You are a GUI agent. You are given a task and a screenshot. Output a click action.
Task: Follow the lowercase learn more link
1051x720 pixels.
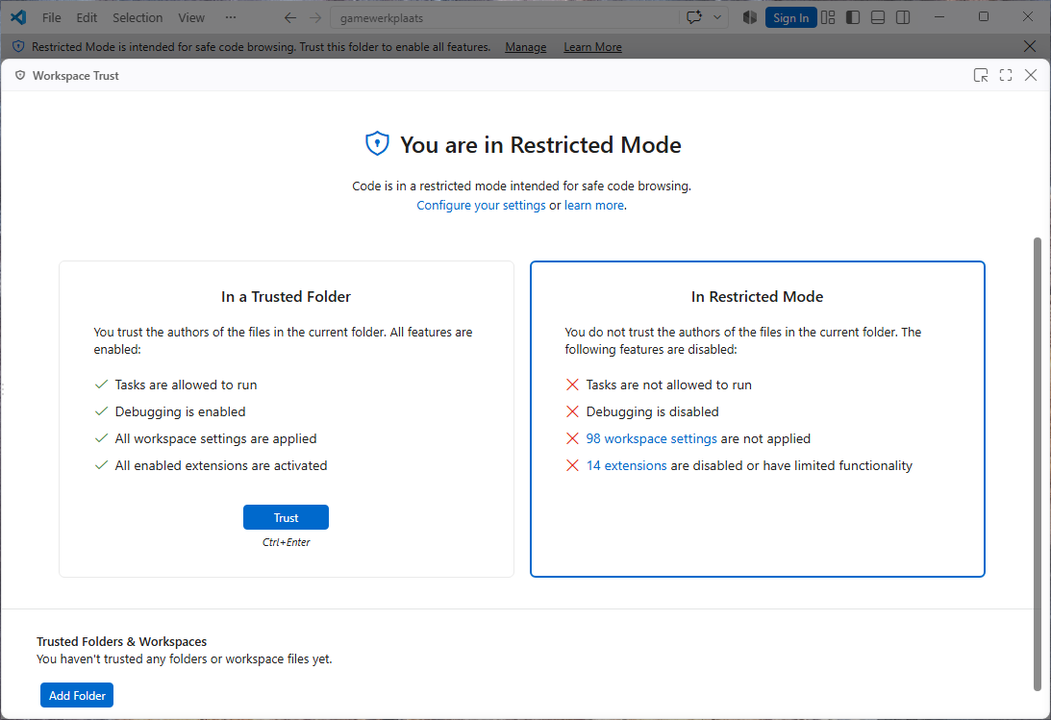coord(594,205)
